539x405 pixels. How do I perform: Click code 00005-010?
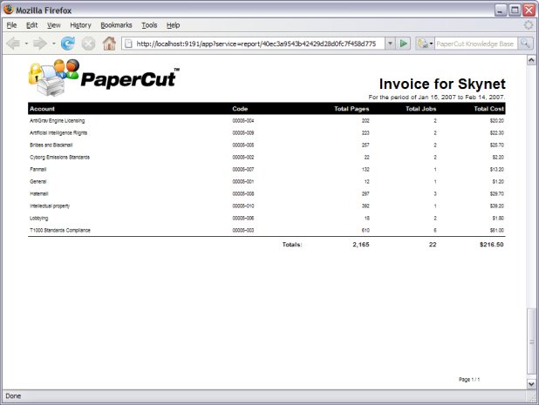243,206
